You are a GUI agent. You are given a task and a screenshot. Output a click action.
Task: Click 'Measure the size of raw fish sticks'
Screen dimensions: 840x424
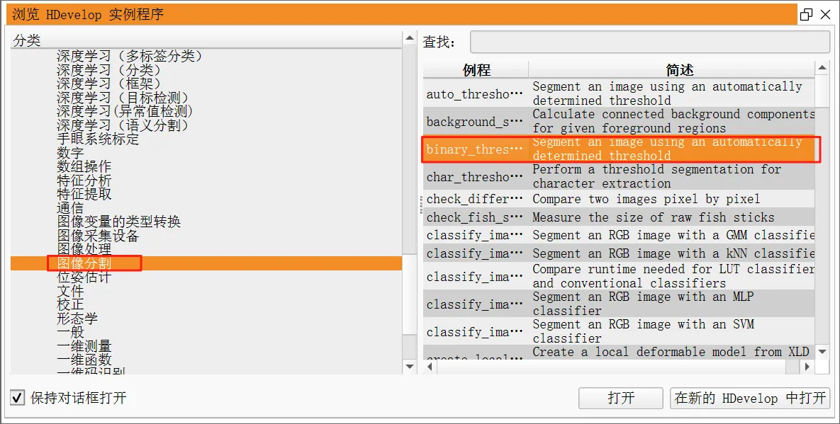[653, 217]
